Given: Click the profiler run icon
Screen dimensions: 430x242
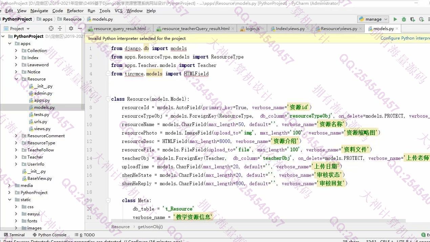Looking at the screenshot, I should click(421, 19).
